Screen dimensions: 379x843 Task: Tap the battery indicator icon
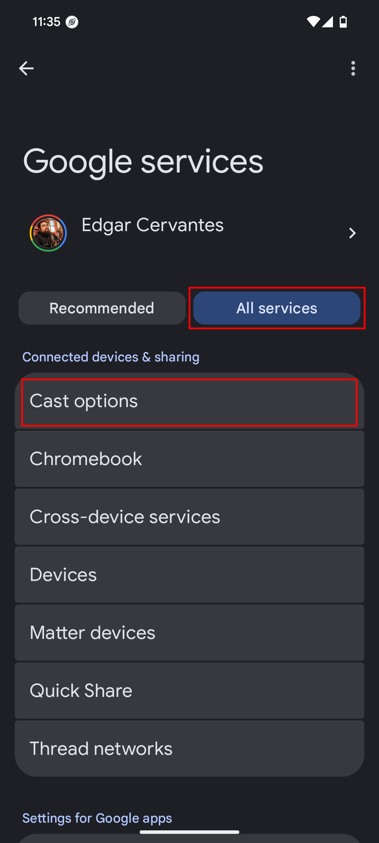coord(342,22)
